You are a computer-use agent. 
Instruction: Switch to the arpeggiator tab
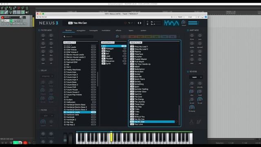[x=81, y=31]
